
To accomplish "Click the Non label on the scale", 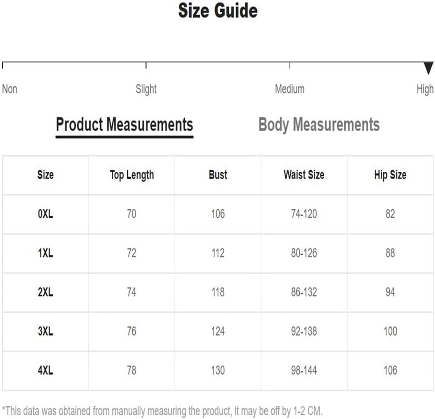I will coord(10,89).
